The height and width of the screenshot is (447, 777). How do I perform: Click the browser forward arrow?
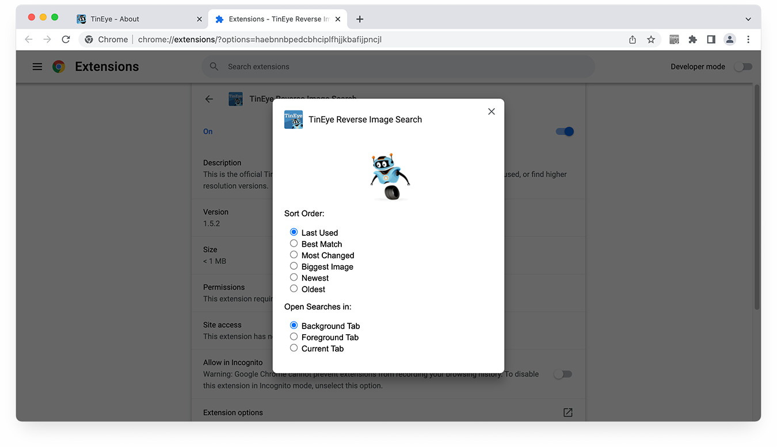point(47,39)
